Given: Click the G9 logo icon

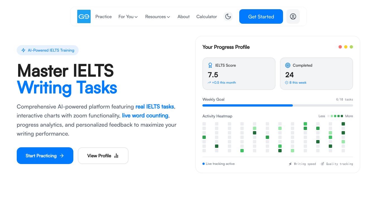Looking at the screenshot, I should (x=84, y=16).
